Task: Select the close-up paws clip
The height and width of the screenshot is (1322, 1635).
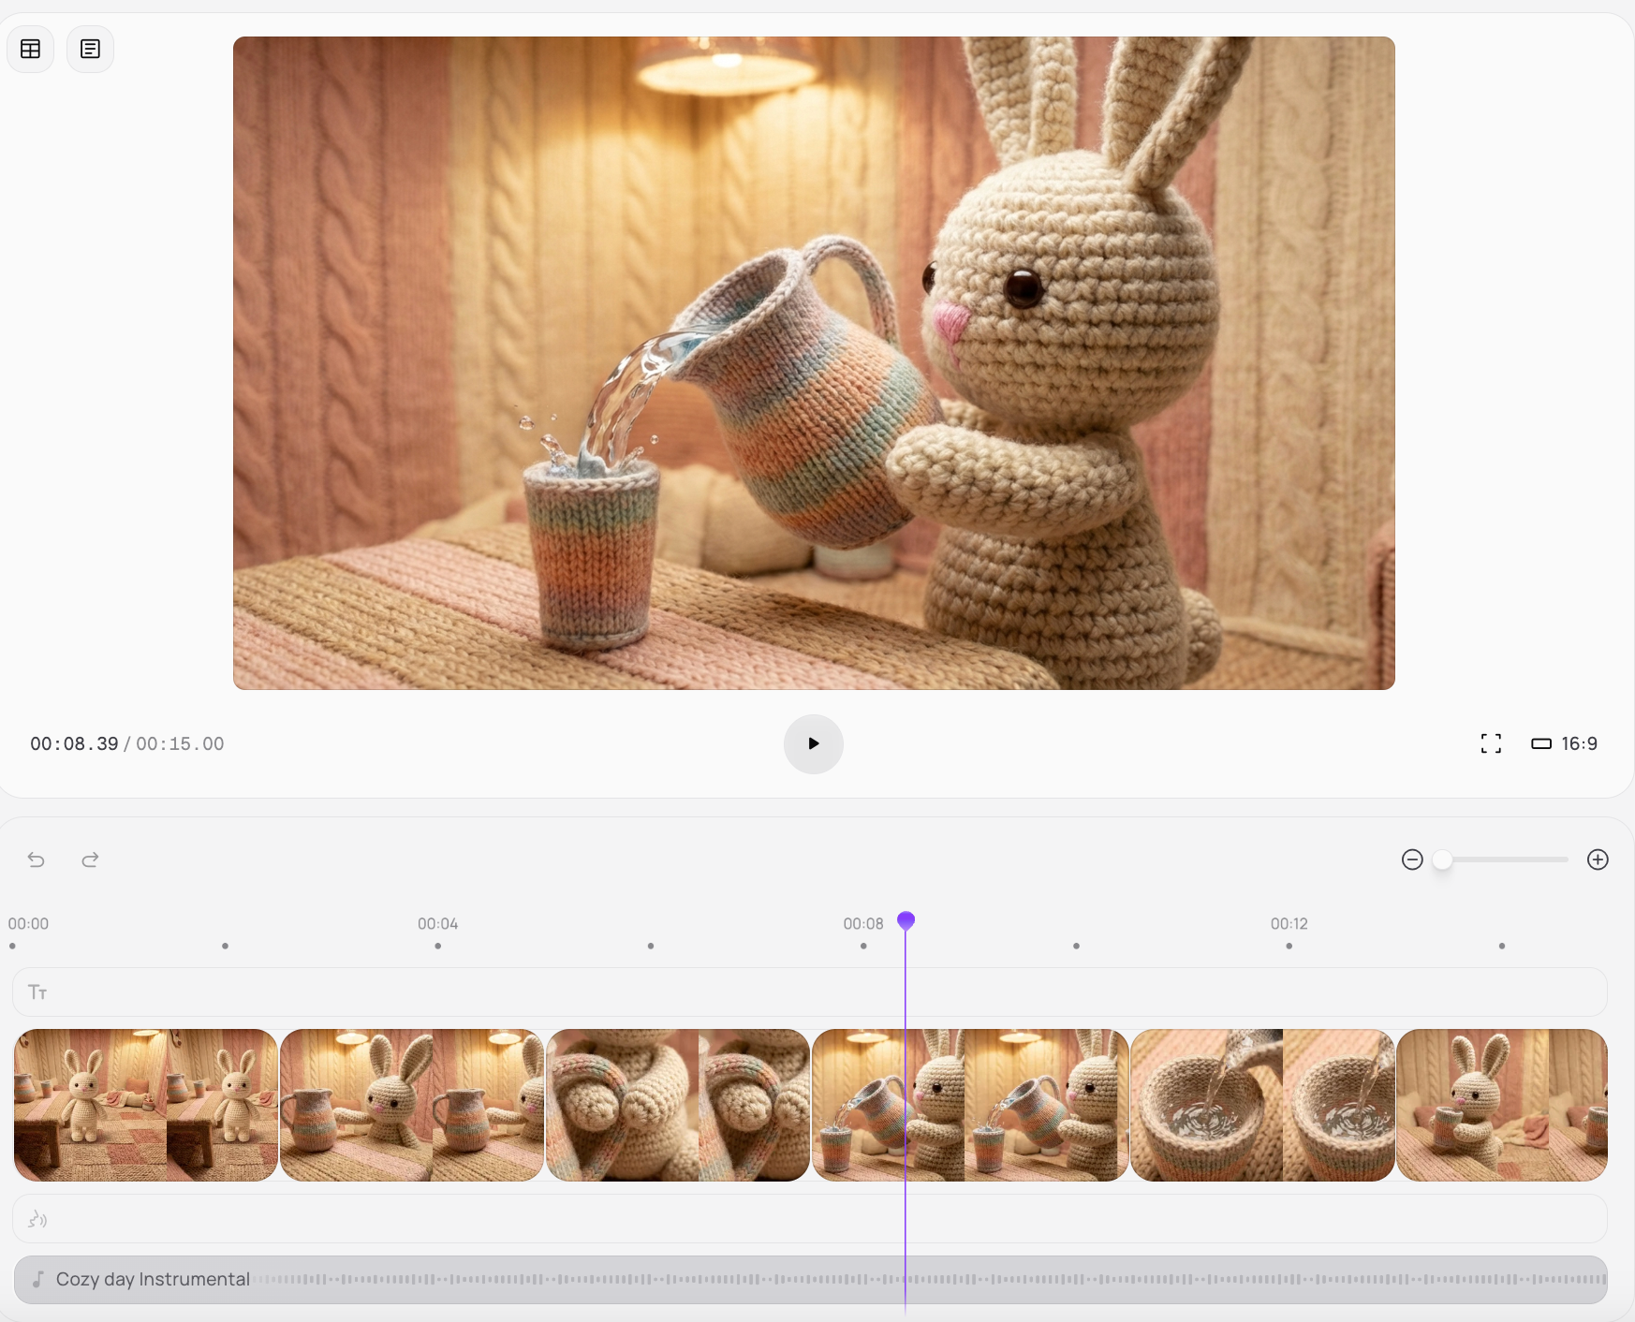Action: pos(677,1105)
